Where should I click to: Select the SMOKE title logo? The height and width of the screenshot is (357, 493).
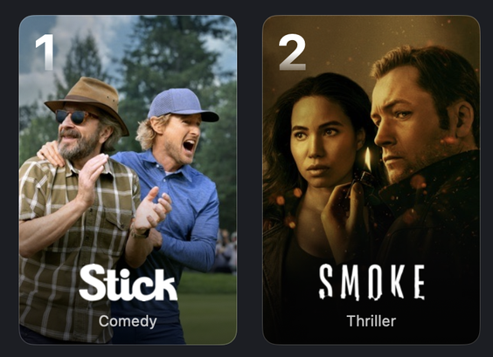click(372, 282)
